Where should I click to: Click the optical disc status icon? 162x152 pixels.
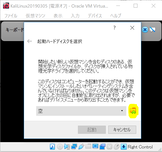click(60, 147)
